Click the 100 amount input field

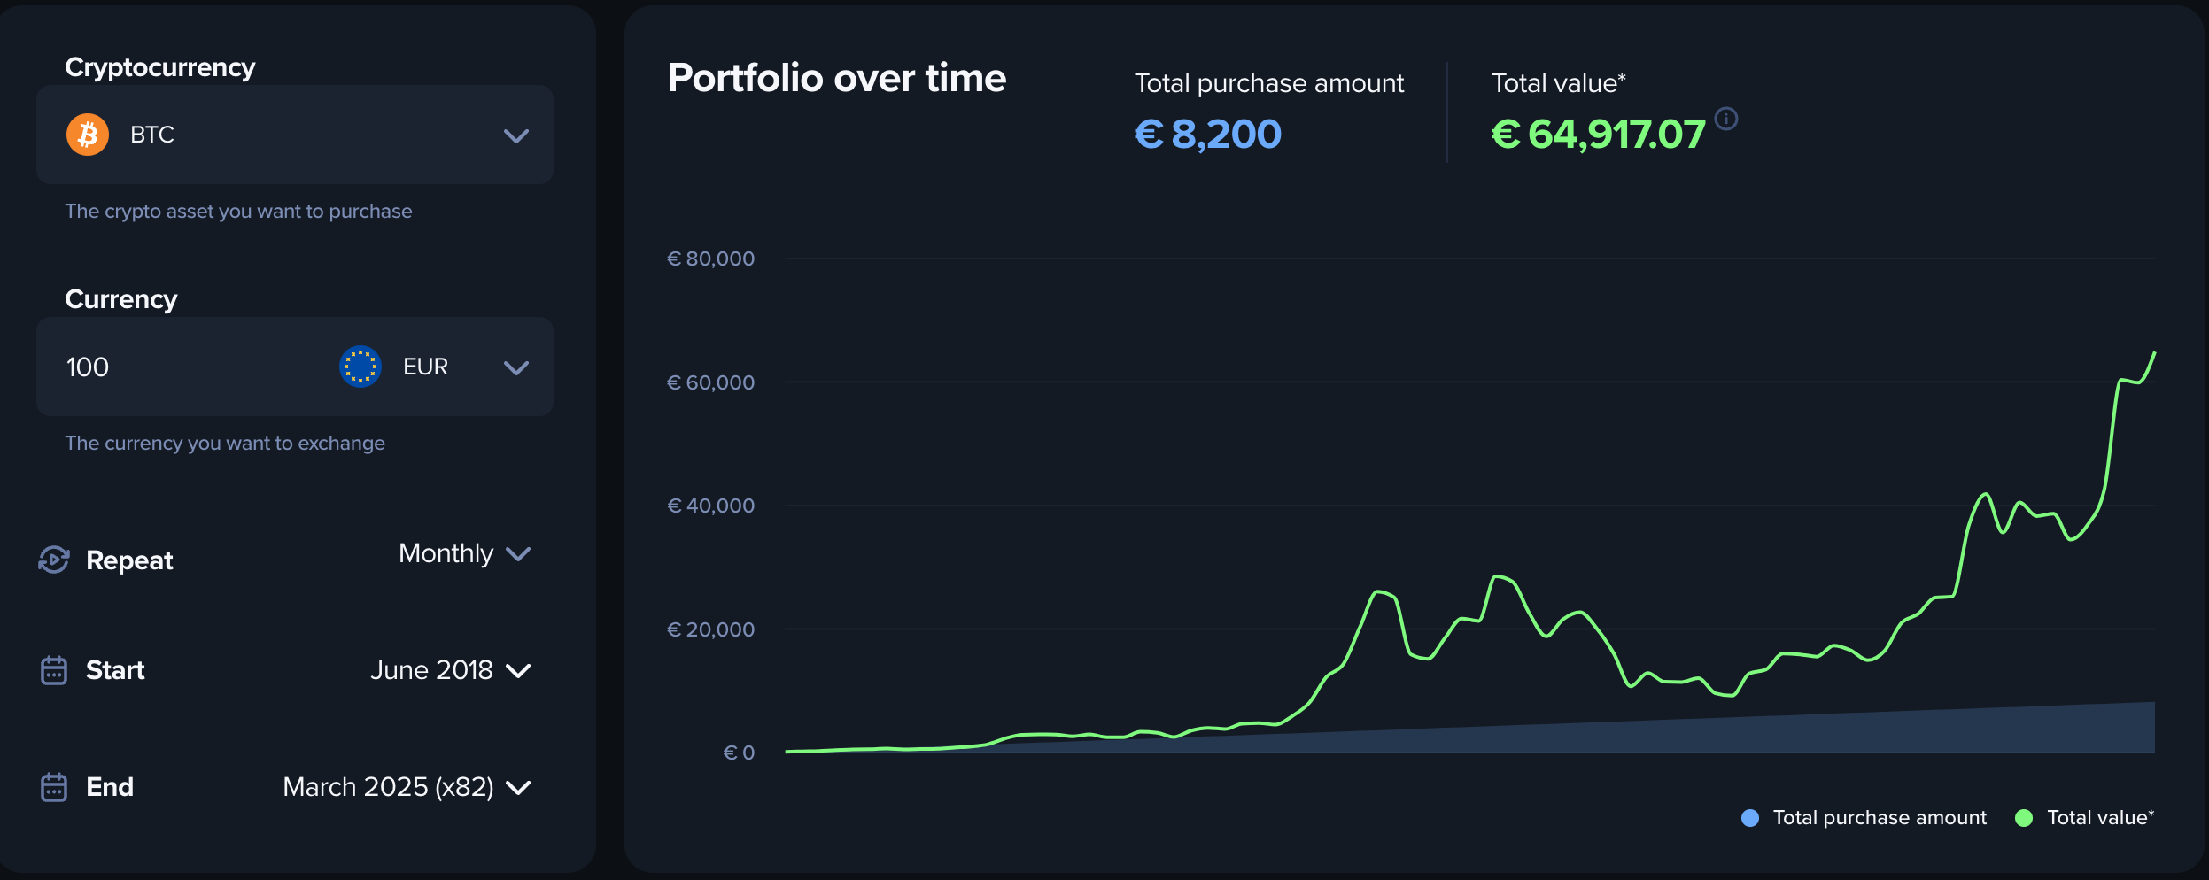click(177, 367)
